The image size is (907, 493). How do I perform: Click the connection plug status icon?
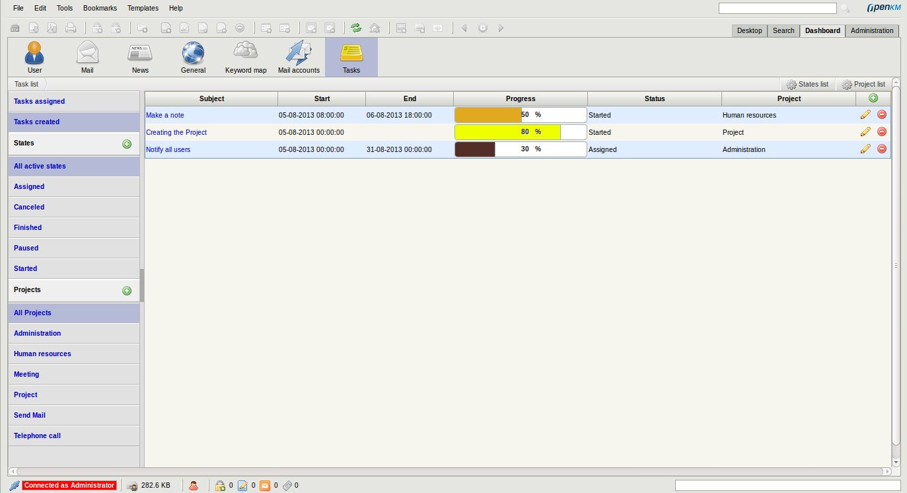click(x=15, y=485)
